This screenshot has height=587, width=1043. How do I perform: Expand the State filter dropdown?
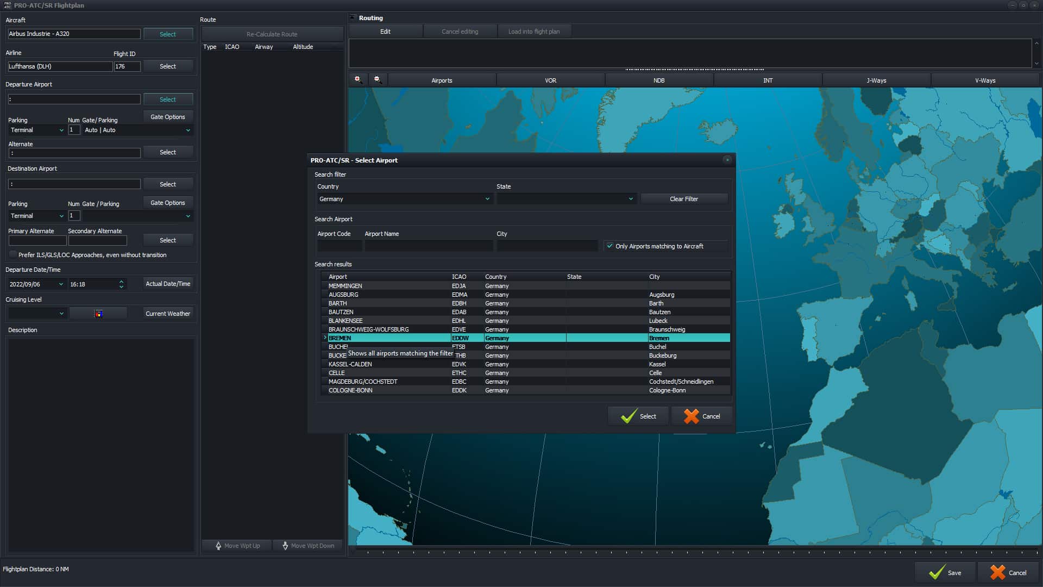pos(566,199)
